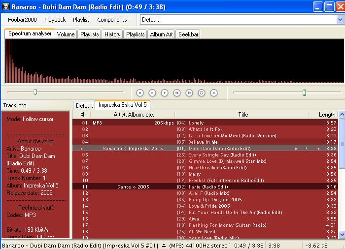
Task: Select the Impreska Eska Vol 5 playlist tab
Action: click(123, 105)
